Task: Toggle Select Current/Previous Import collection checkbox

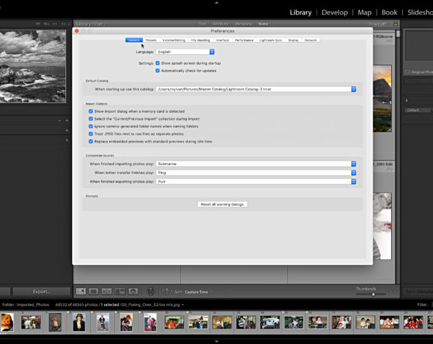Action: pos(91,118)
